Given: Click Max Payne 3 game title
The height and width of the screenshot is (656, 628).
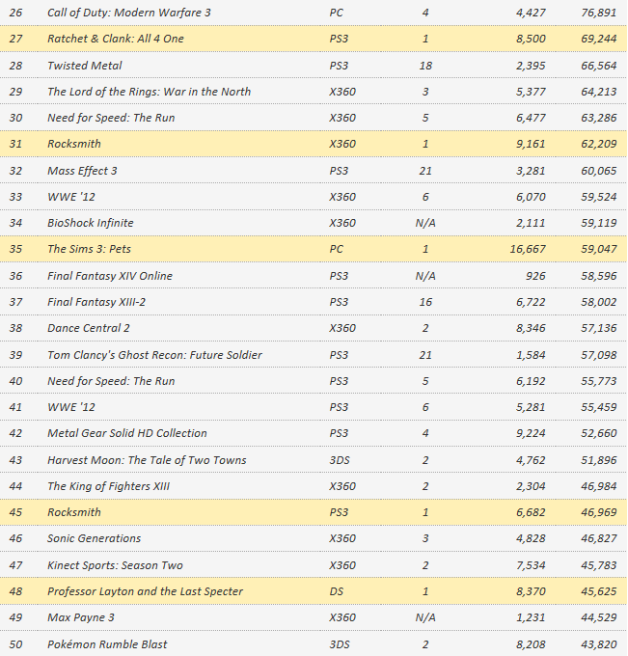Looking at the screenshot, I should click(x=83, y=617).
